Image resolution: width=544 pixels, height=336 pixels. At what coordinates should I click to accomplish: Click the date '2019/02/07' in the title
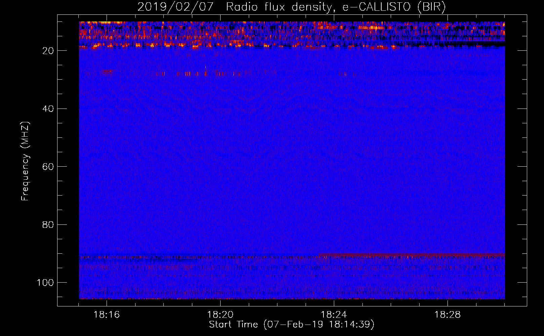click(176, 7)
